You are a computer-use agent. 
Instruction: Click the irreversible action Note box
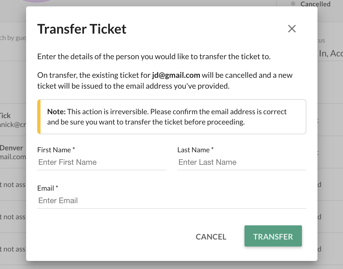[x=172, y=117]
